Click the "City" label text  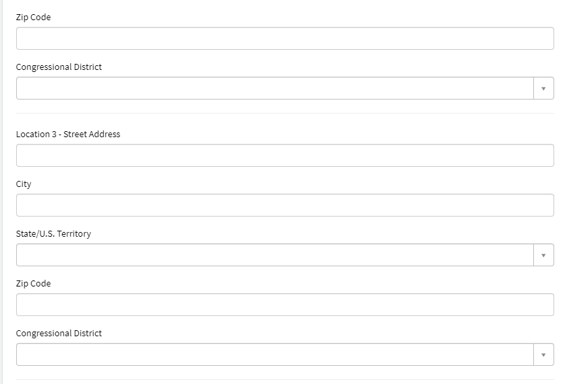pyautogui.click(x=24, y=184)
